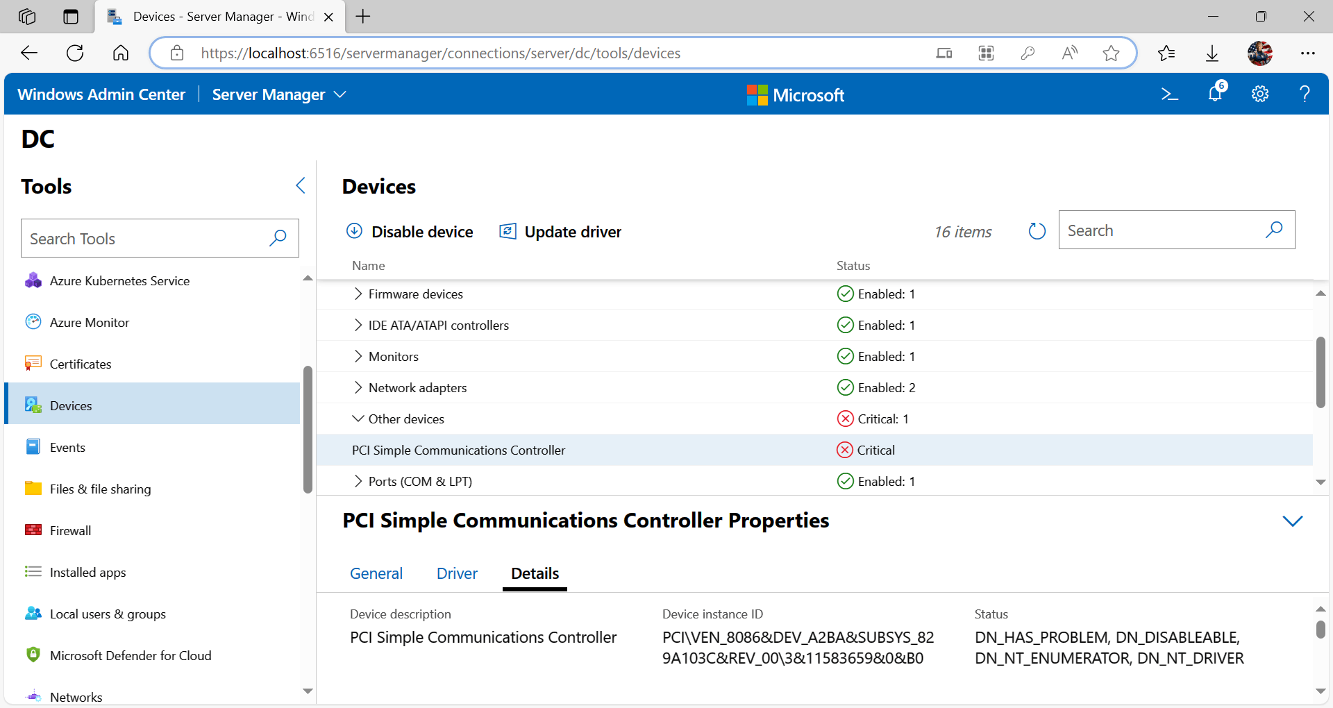The height and width of the screenshot is (708, 1333).
Task: Open Windows Admin Center settings gear
Action: pos(1260,94)
